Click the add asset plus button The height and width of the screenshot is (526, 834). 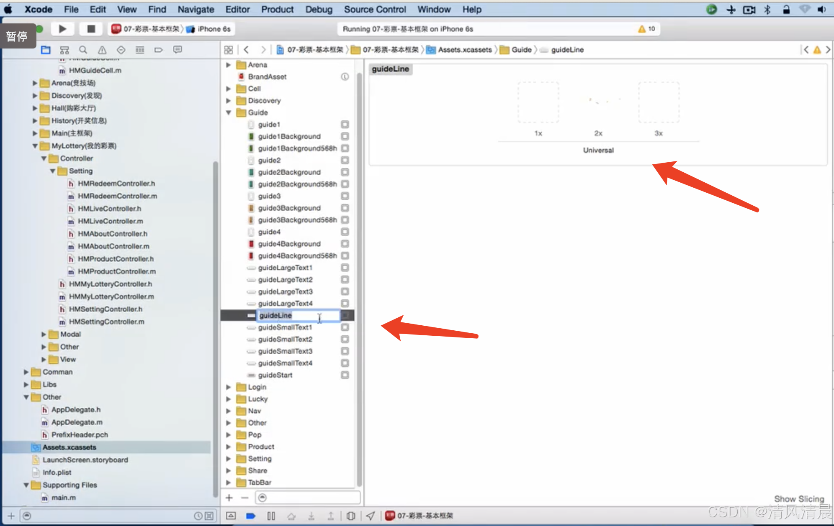coord(229,498)
